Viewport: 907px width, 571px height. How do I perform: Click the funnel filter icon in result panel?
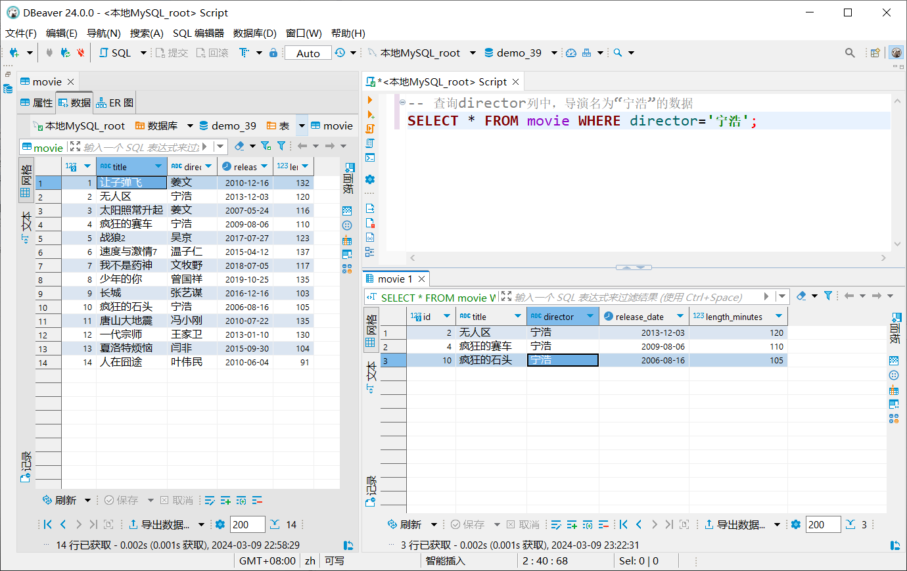point(828,296)
